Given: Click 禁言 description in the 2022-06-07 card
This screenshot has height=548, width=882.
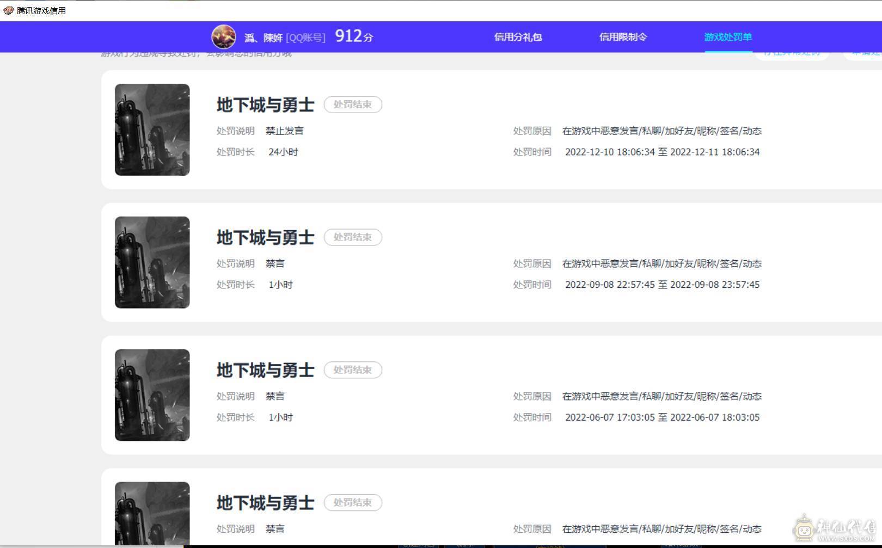Looking at the screenshot, I should tap(275, 396).
